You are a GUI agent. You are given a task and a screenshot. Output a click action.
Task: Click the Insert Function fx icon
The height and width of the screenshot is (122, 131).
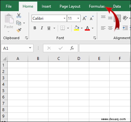[72, 48]
